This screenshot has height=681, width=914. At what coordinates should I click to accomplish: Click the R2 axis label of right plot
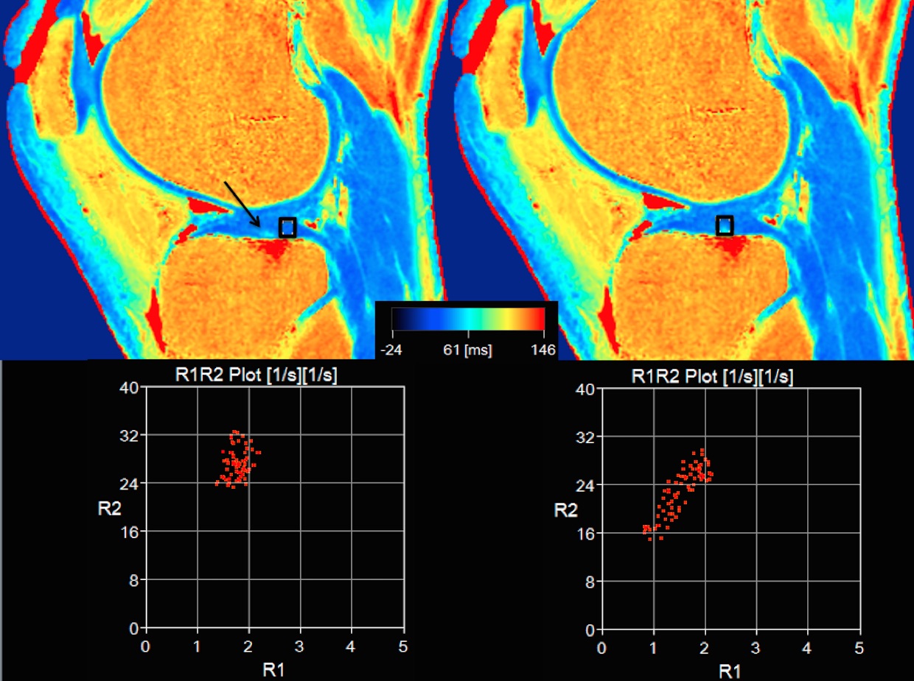click(x=565, y=509)
